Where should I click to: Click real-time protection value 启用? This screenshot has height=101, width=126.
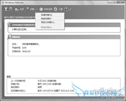click(x=40, y=87)
